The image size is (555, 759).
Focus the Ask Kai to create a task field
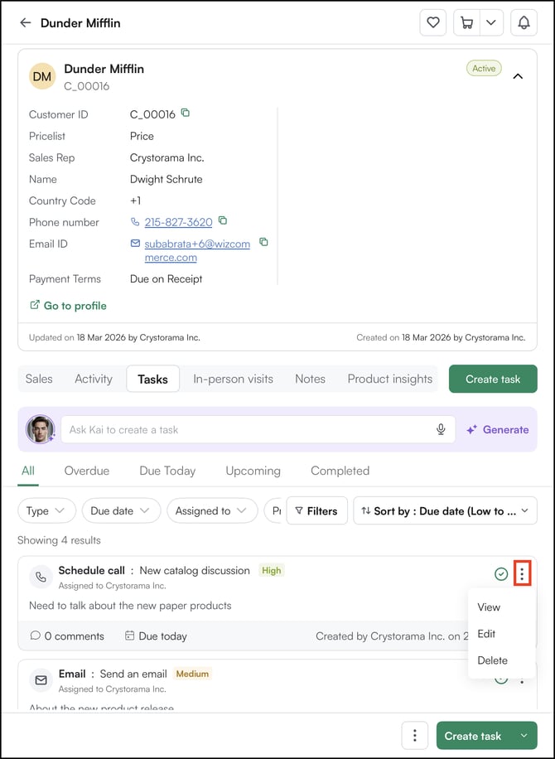[258, 429]
